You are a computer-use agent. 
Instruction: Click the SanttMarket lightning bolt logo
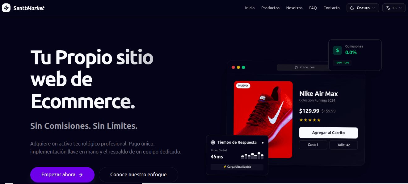coord(6,8)
